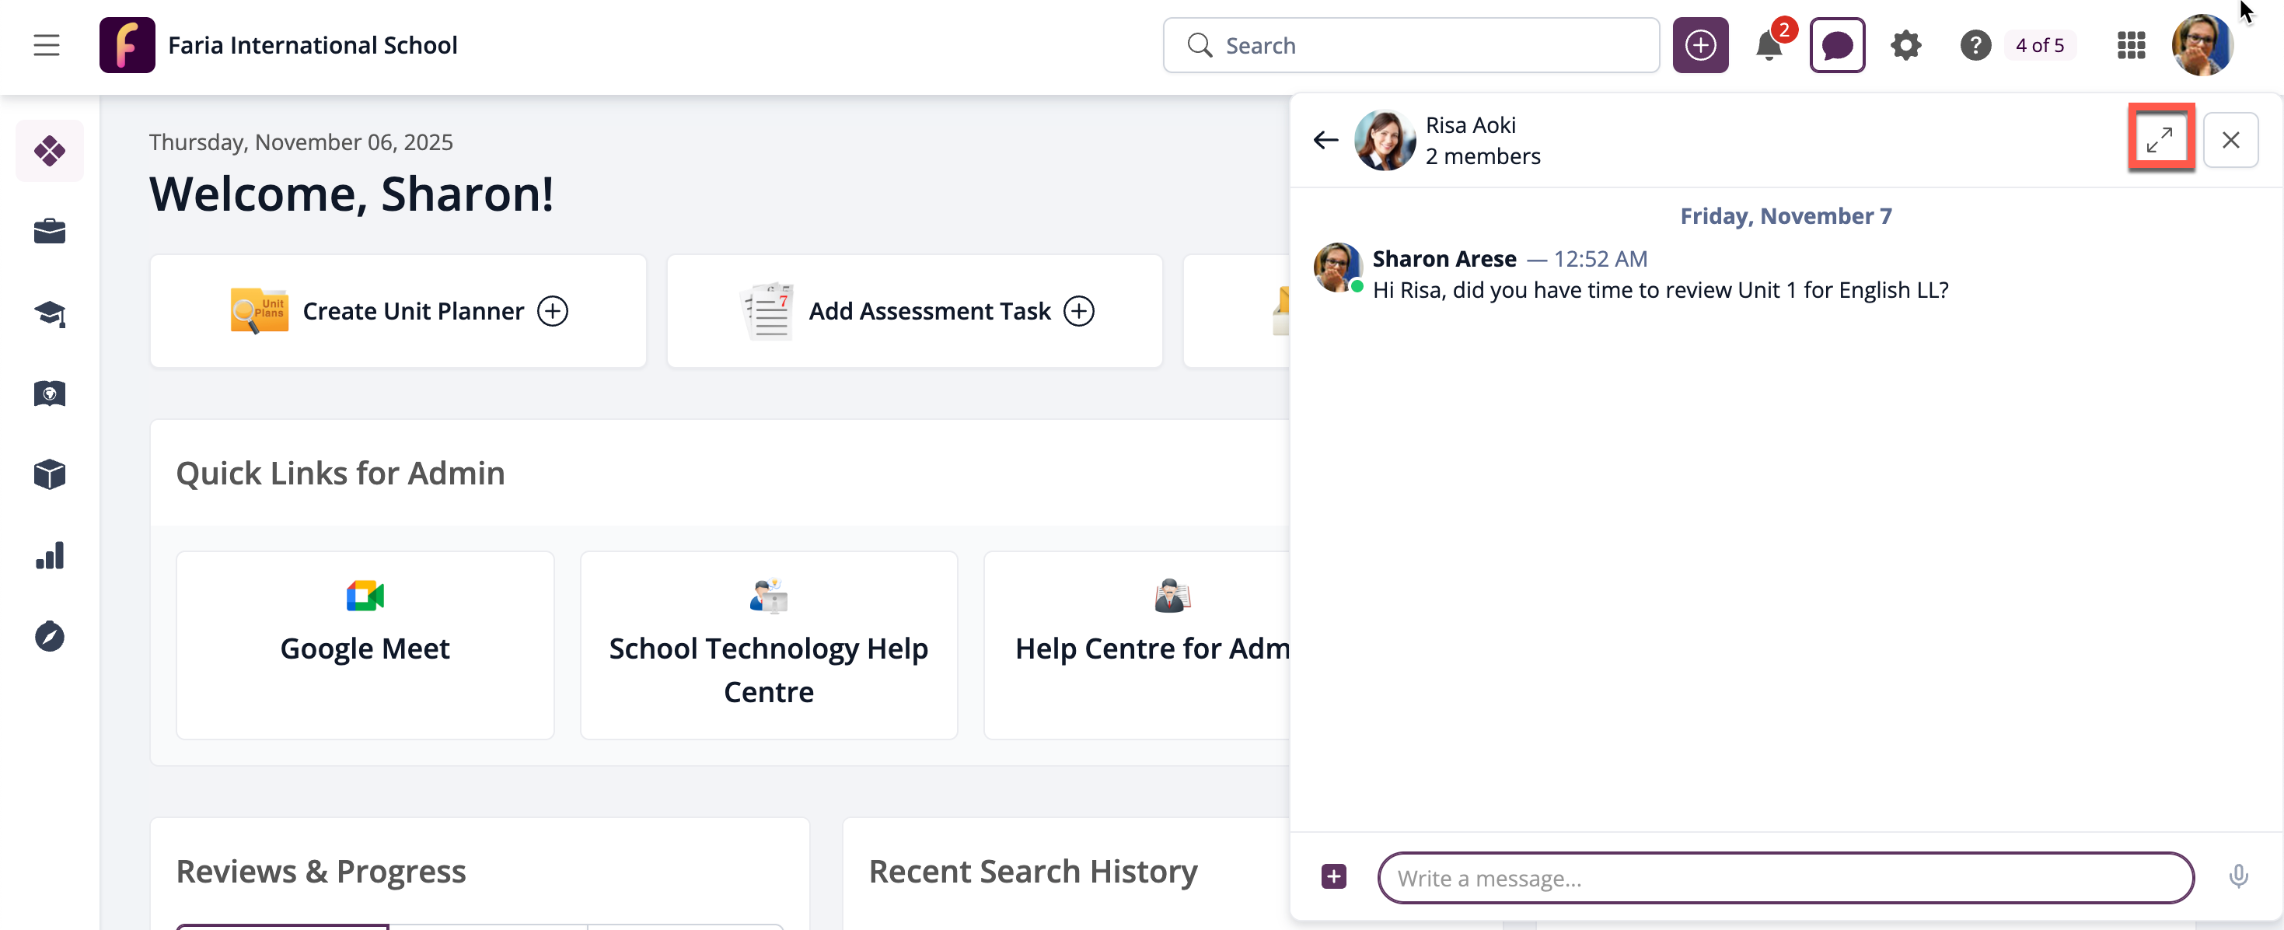The height and width of the screenshot is (930, 2284).
Task: Open Create Unit Planner shortcut
Action: (x=398, y=311)
